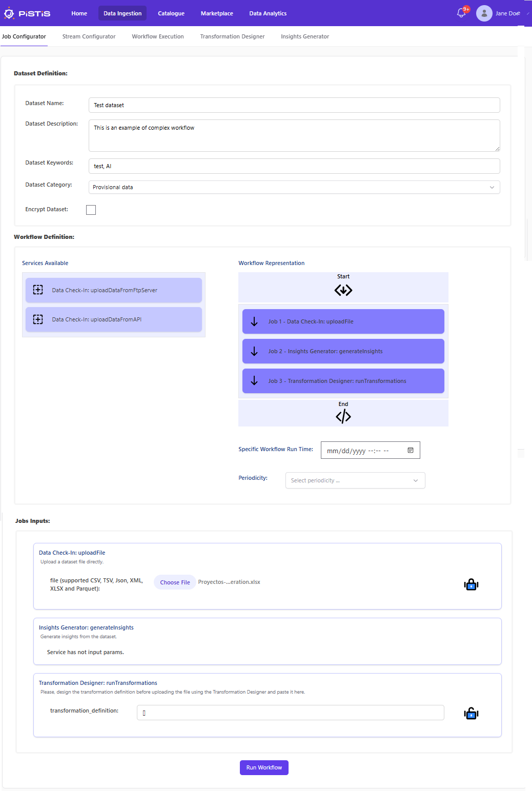Toggle the lock icon for the file input
The width and height of the screenshot is (532, 791).
(471, 584)
